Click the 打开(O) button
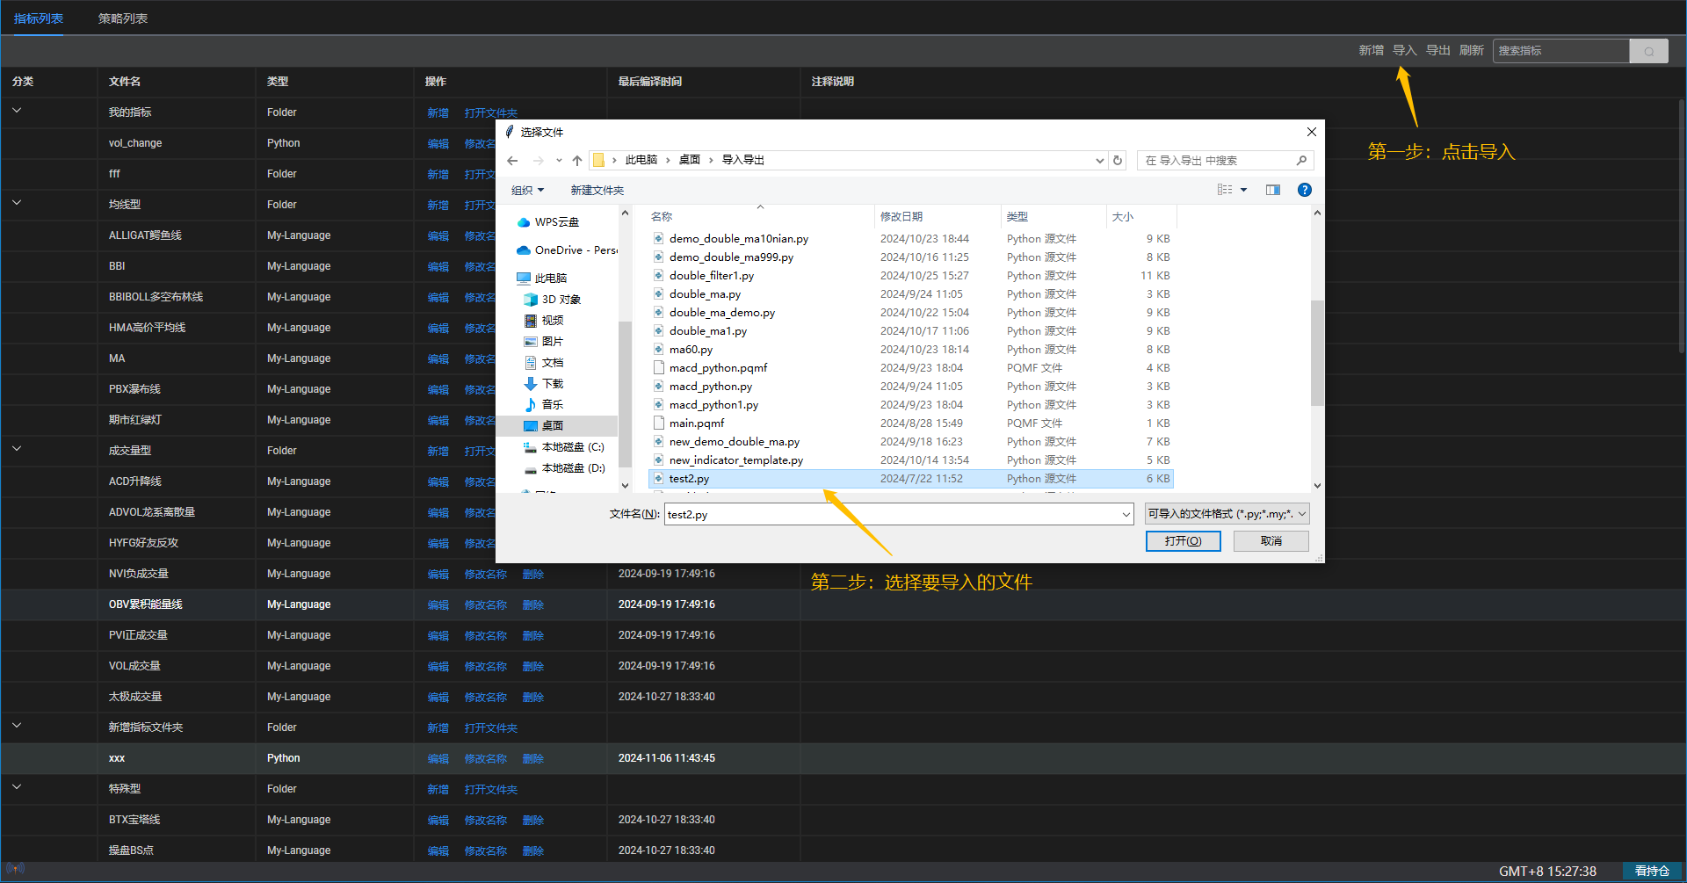This screenshot has width=1687, height=883. [x=1183, y=541]
